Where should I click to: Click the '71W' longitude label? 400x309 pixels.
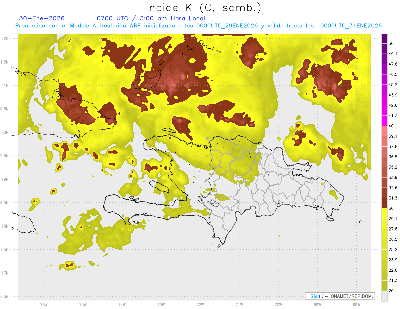(239, 304)
